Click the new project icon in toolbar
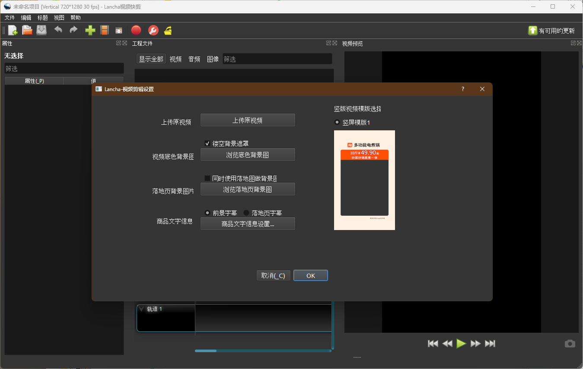The width and height of the screenshot is (583, 369). point(13,30)
